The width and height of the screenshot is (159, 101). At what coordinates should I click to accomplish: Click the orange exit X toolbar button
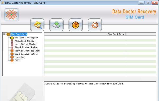tap(95, 25)
